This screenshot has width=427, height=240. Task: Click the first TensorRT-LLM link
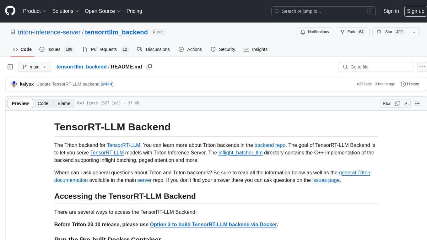click(123, 145)
